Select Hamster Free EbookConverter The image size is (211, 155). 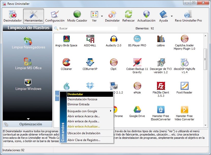click(x=161, y=113)
